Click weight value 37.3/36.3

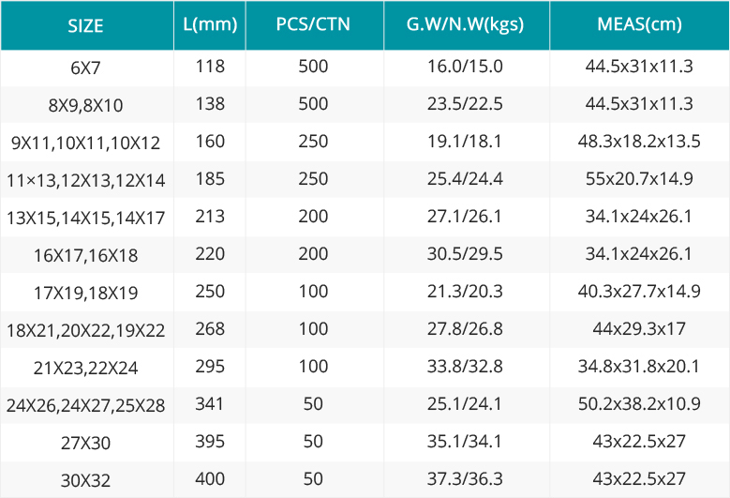click(x=465, y=479)
